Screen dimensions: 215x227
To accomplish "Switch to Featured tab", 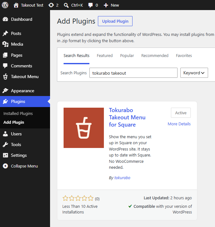I will click(x=105, y=56).
